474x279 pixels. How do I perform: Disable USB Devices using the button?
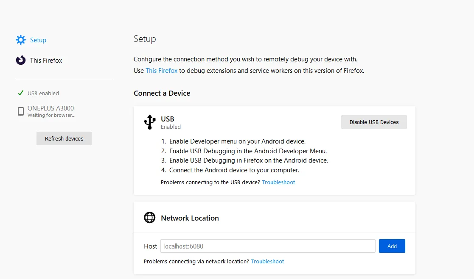[x=374, y=122]
